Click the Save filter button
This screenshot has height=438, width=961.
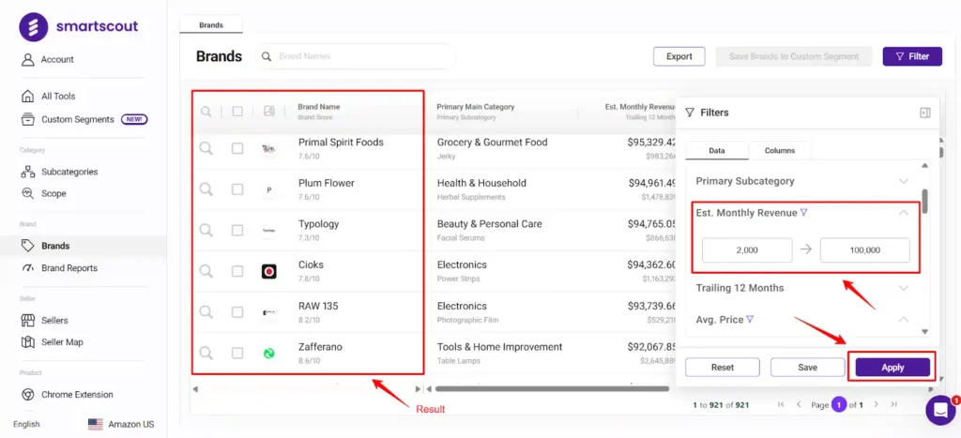(x=807, y=368)
